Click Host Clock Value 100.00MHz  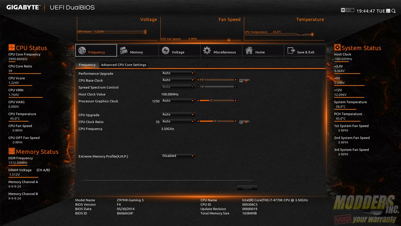170,94
